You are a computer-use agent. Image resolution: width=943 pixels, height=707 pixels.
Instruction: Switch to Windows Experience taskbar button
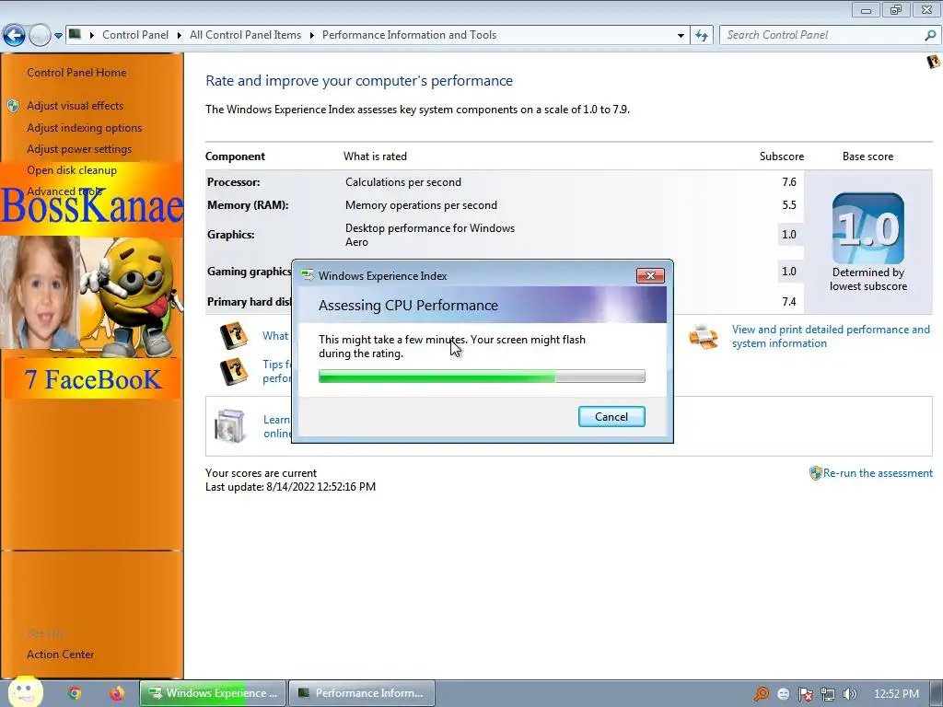tap(214, 693)
